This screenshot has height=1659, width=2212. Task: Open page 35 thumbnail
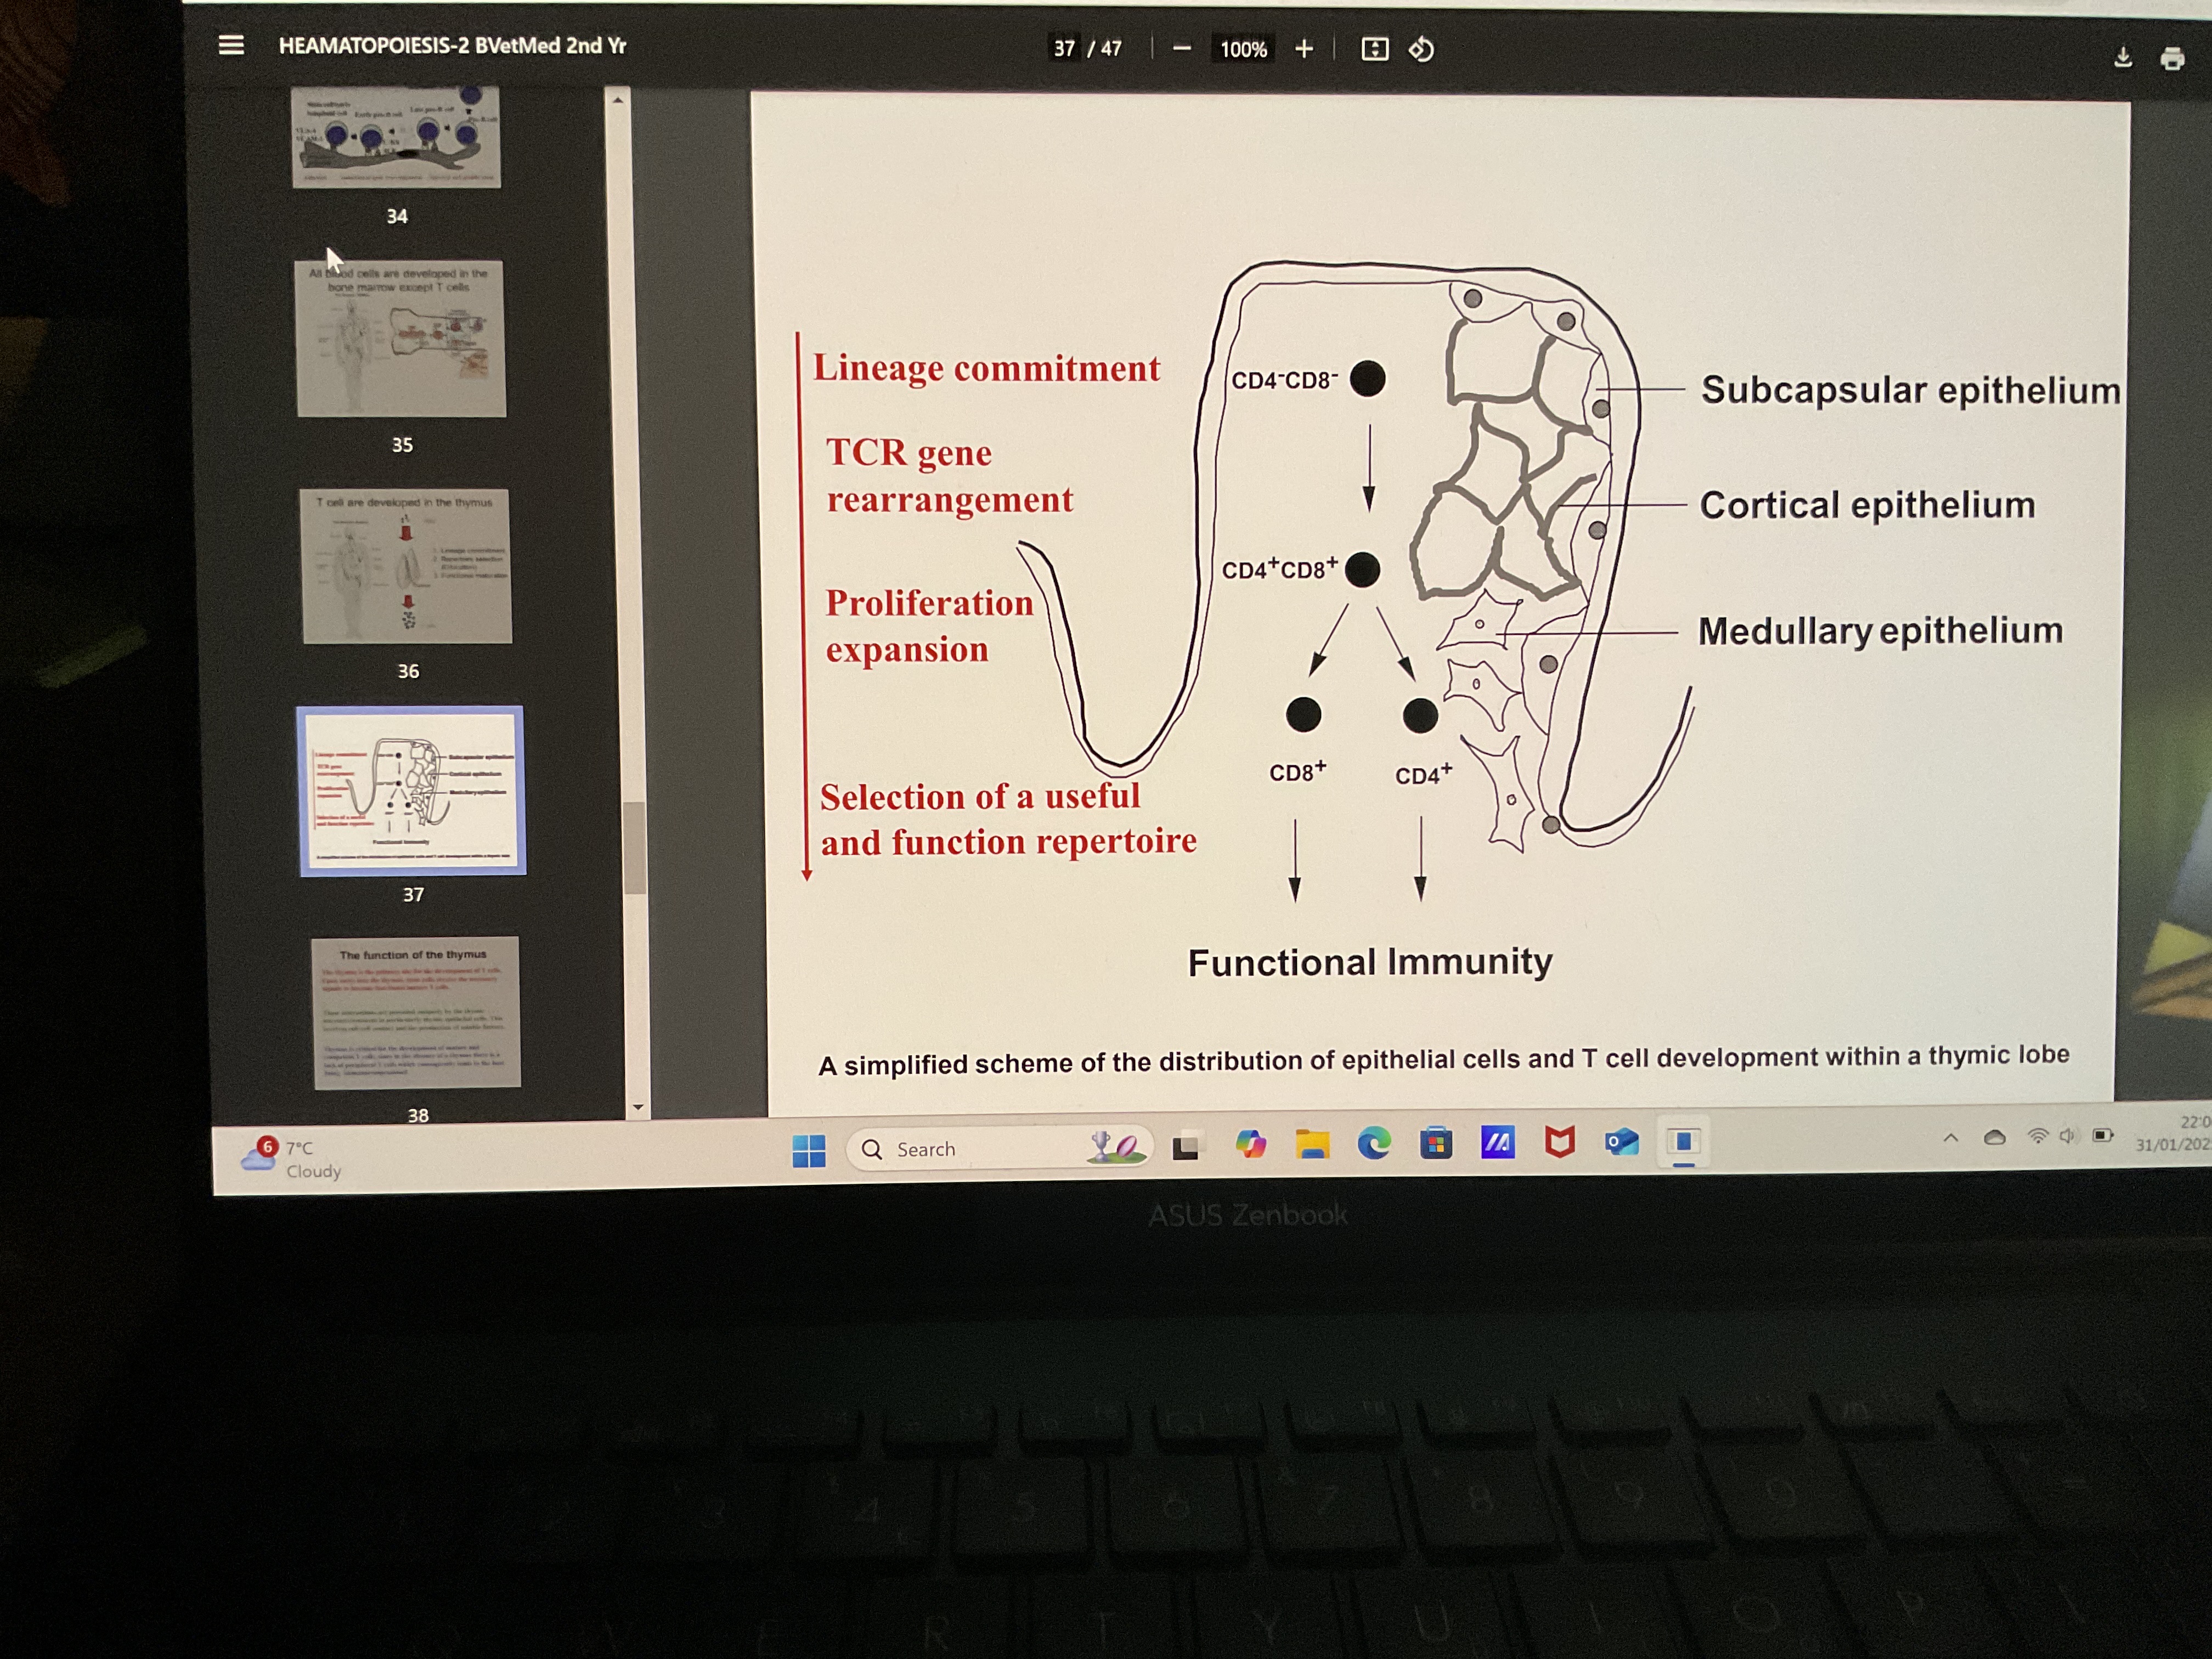click(401, 339)
